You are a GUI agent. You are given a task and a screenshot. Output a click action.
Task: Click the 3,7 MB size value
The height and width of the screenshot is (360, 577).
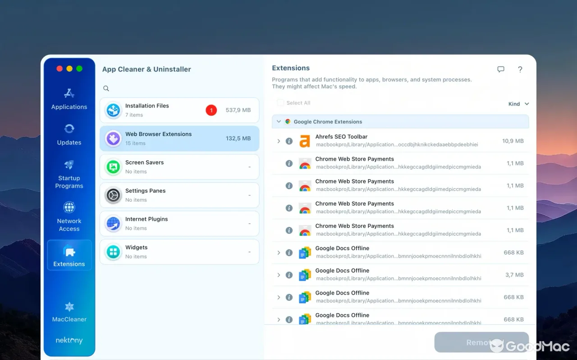tap(514, 275)
